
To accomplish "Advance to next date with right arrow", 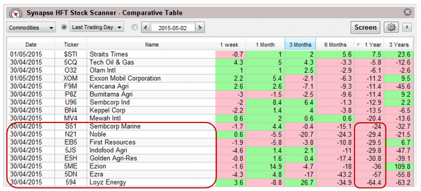I will [x=199, y=28].
